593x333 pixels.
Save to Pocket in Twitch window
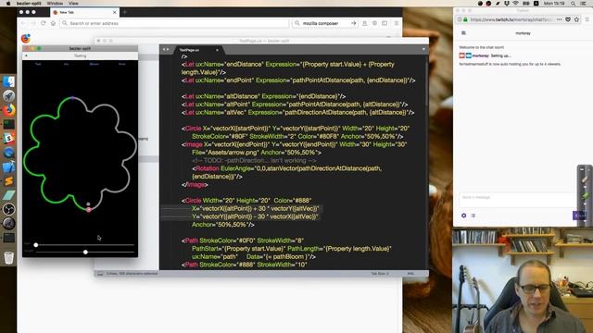click(x=568, y=19)
